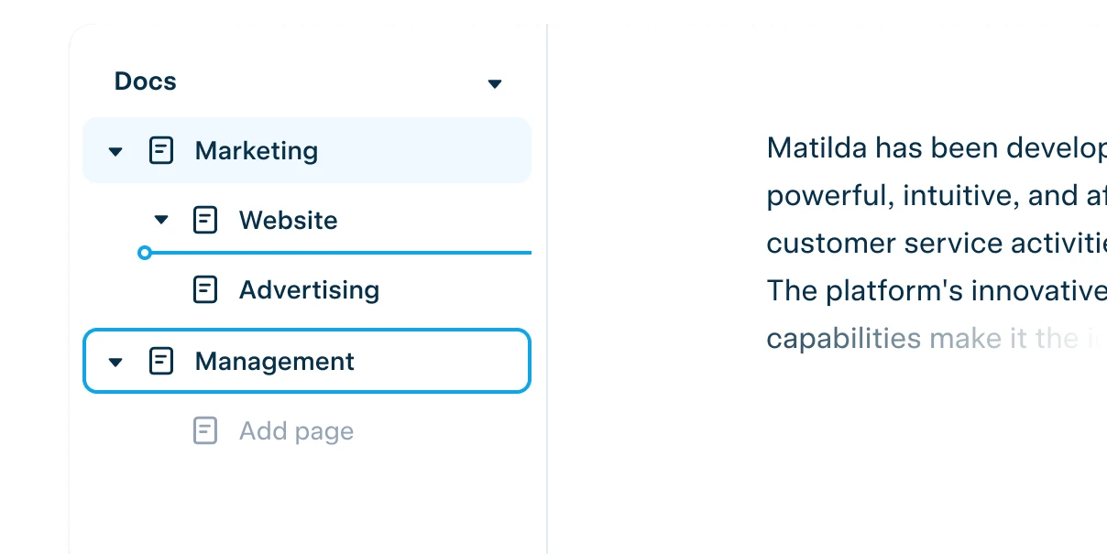The height and width of the screenshot is (554, 1107).
Task: Click the Management page icon
Action: [161, 361]
